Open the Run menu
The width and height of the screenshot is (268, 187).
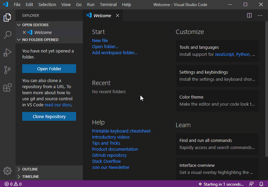click(91, 5)
